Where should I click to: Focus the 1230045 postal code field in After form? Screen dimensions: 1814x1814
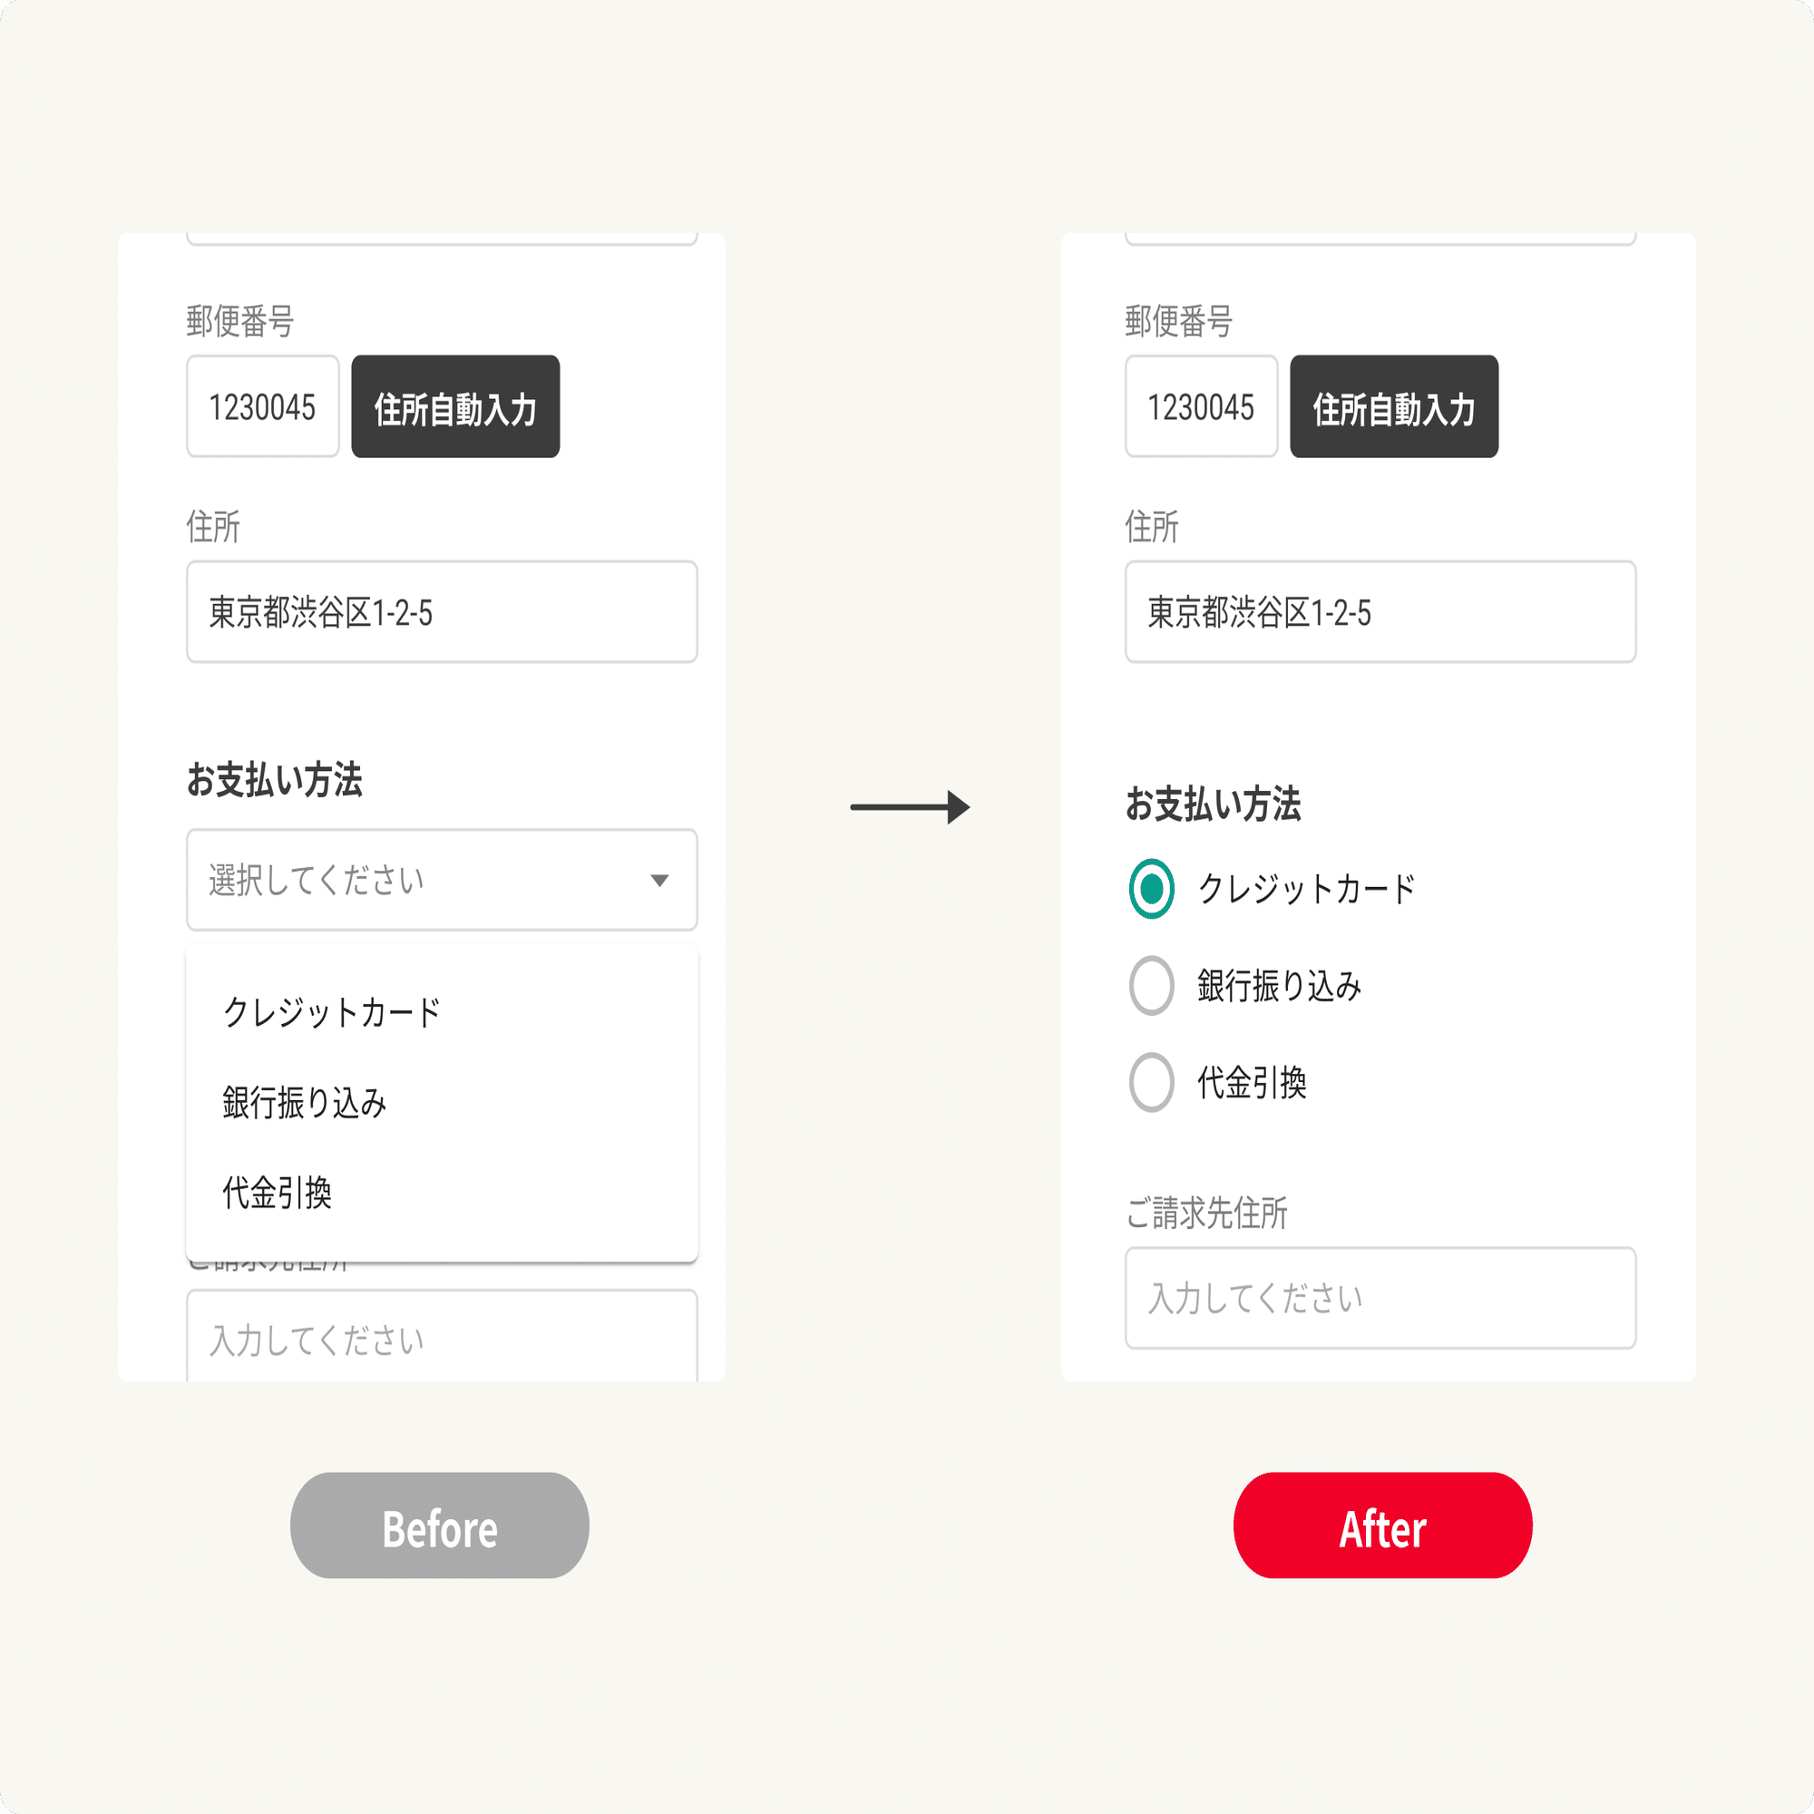pyautogui.click(x=1202, y=406)
